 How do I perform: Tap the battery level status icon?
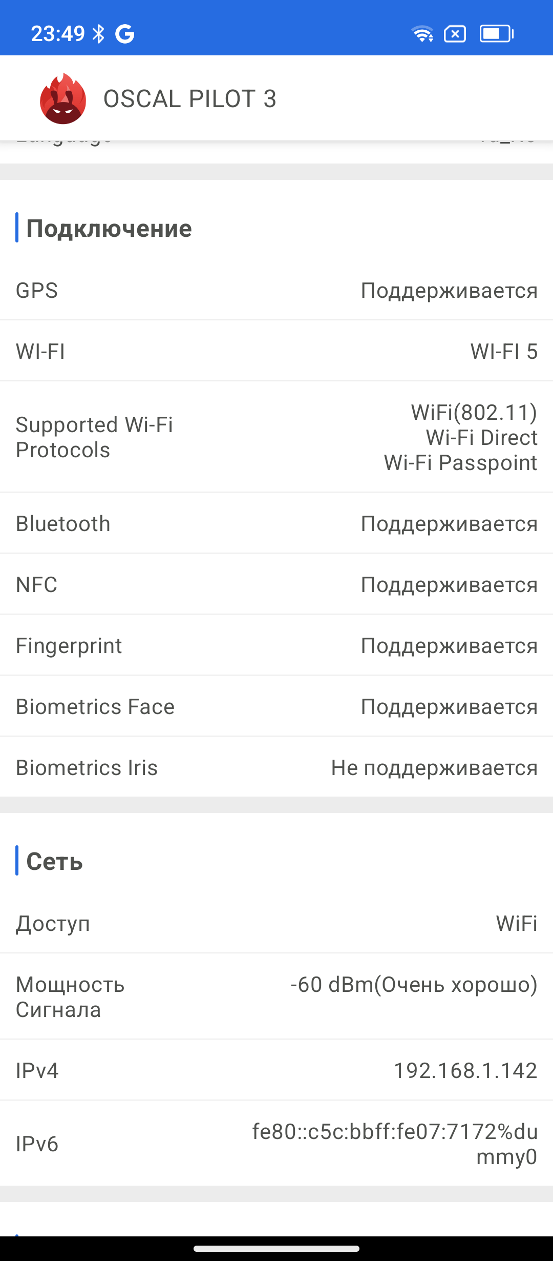pyautogui.click(x=496, y=34)
